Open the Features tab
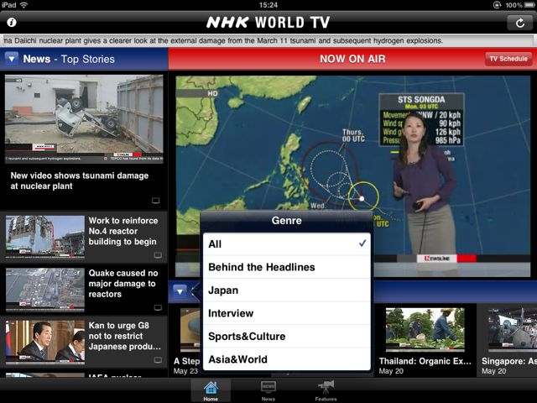The image size is (537, 403). 326,391
